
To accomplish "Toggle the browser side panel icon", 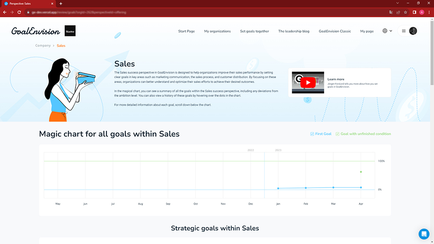I will pos(414,12).
